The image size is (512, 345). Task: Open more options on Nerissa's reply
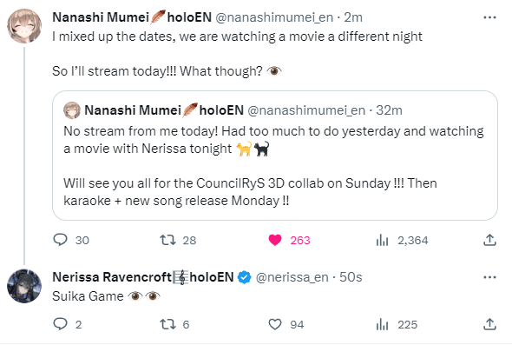(x=489, y=277)
